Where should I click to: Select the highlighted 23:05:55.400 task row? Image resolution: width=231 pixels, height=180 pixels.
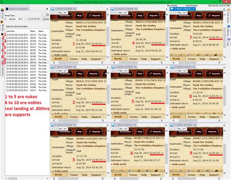(27, 63)
